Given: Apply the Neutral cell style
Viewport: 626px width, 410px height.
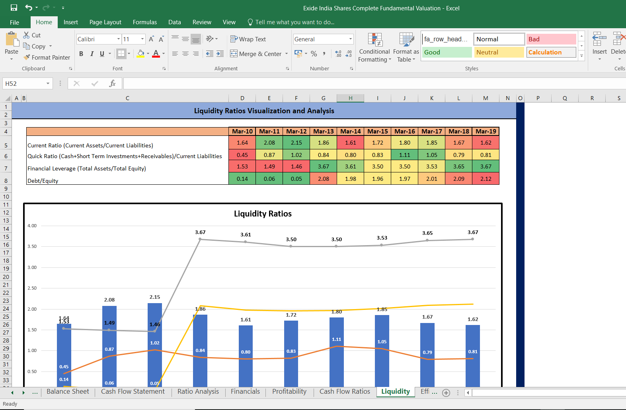Looking at the screenshot, I should tap(499, 52).
